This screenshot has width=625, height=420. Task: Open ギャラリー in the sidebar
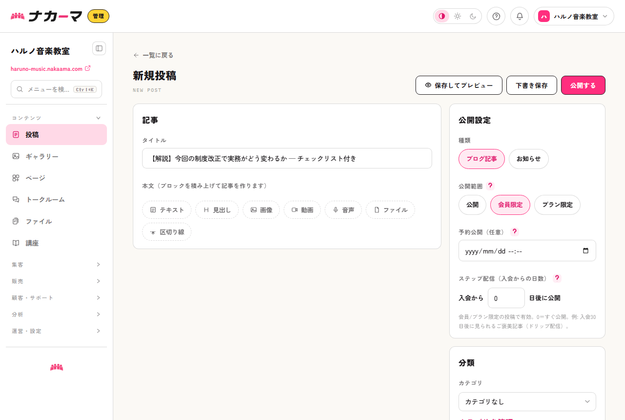click(x=56, y=156)
